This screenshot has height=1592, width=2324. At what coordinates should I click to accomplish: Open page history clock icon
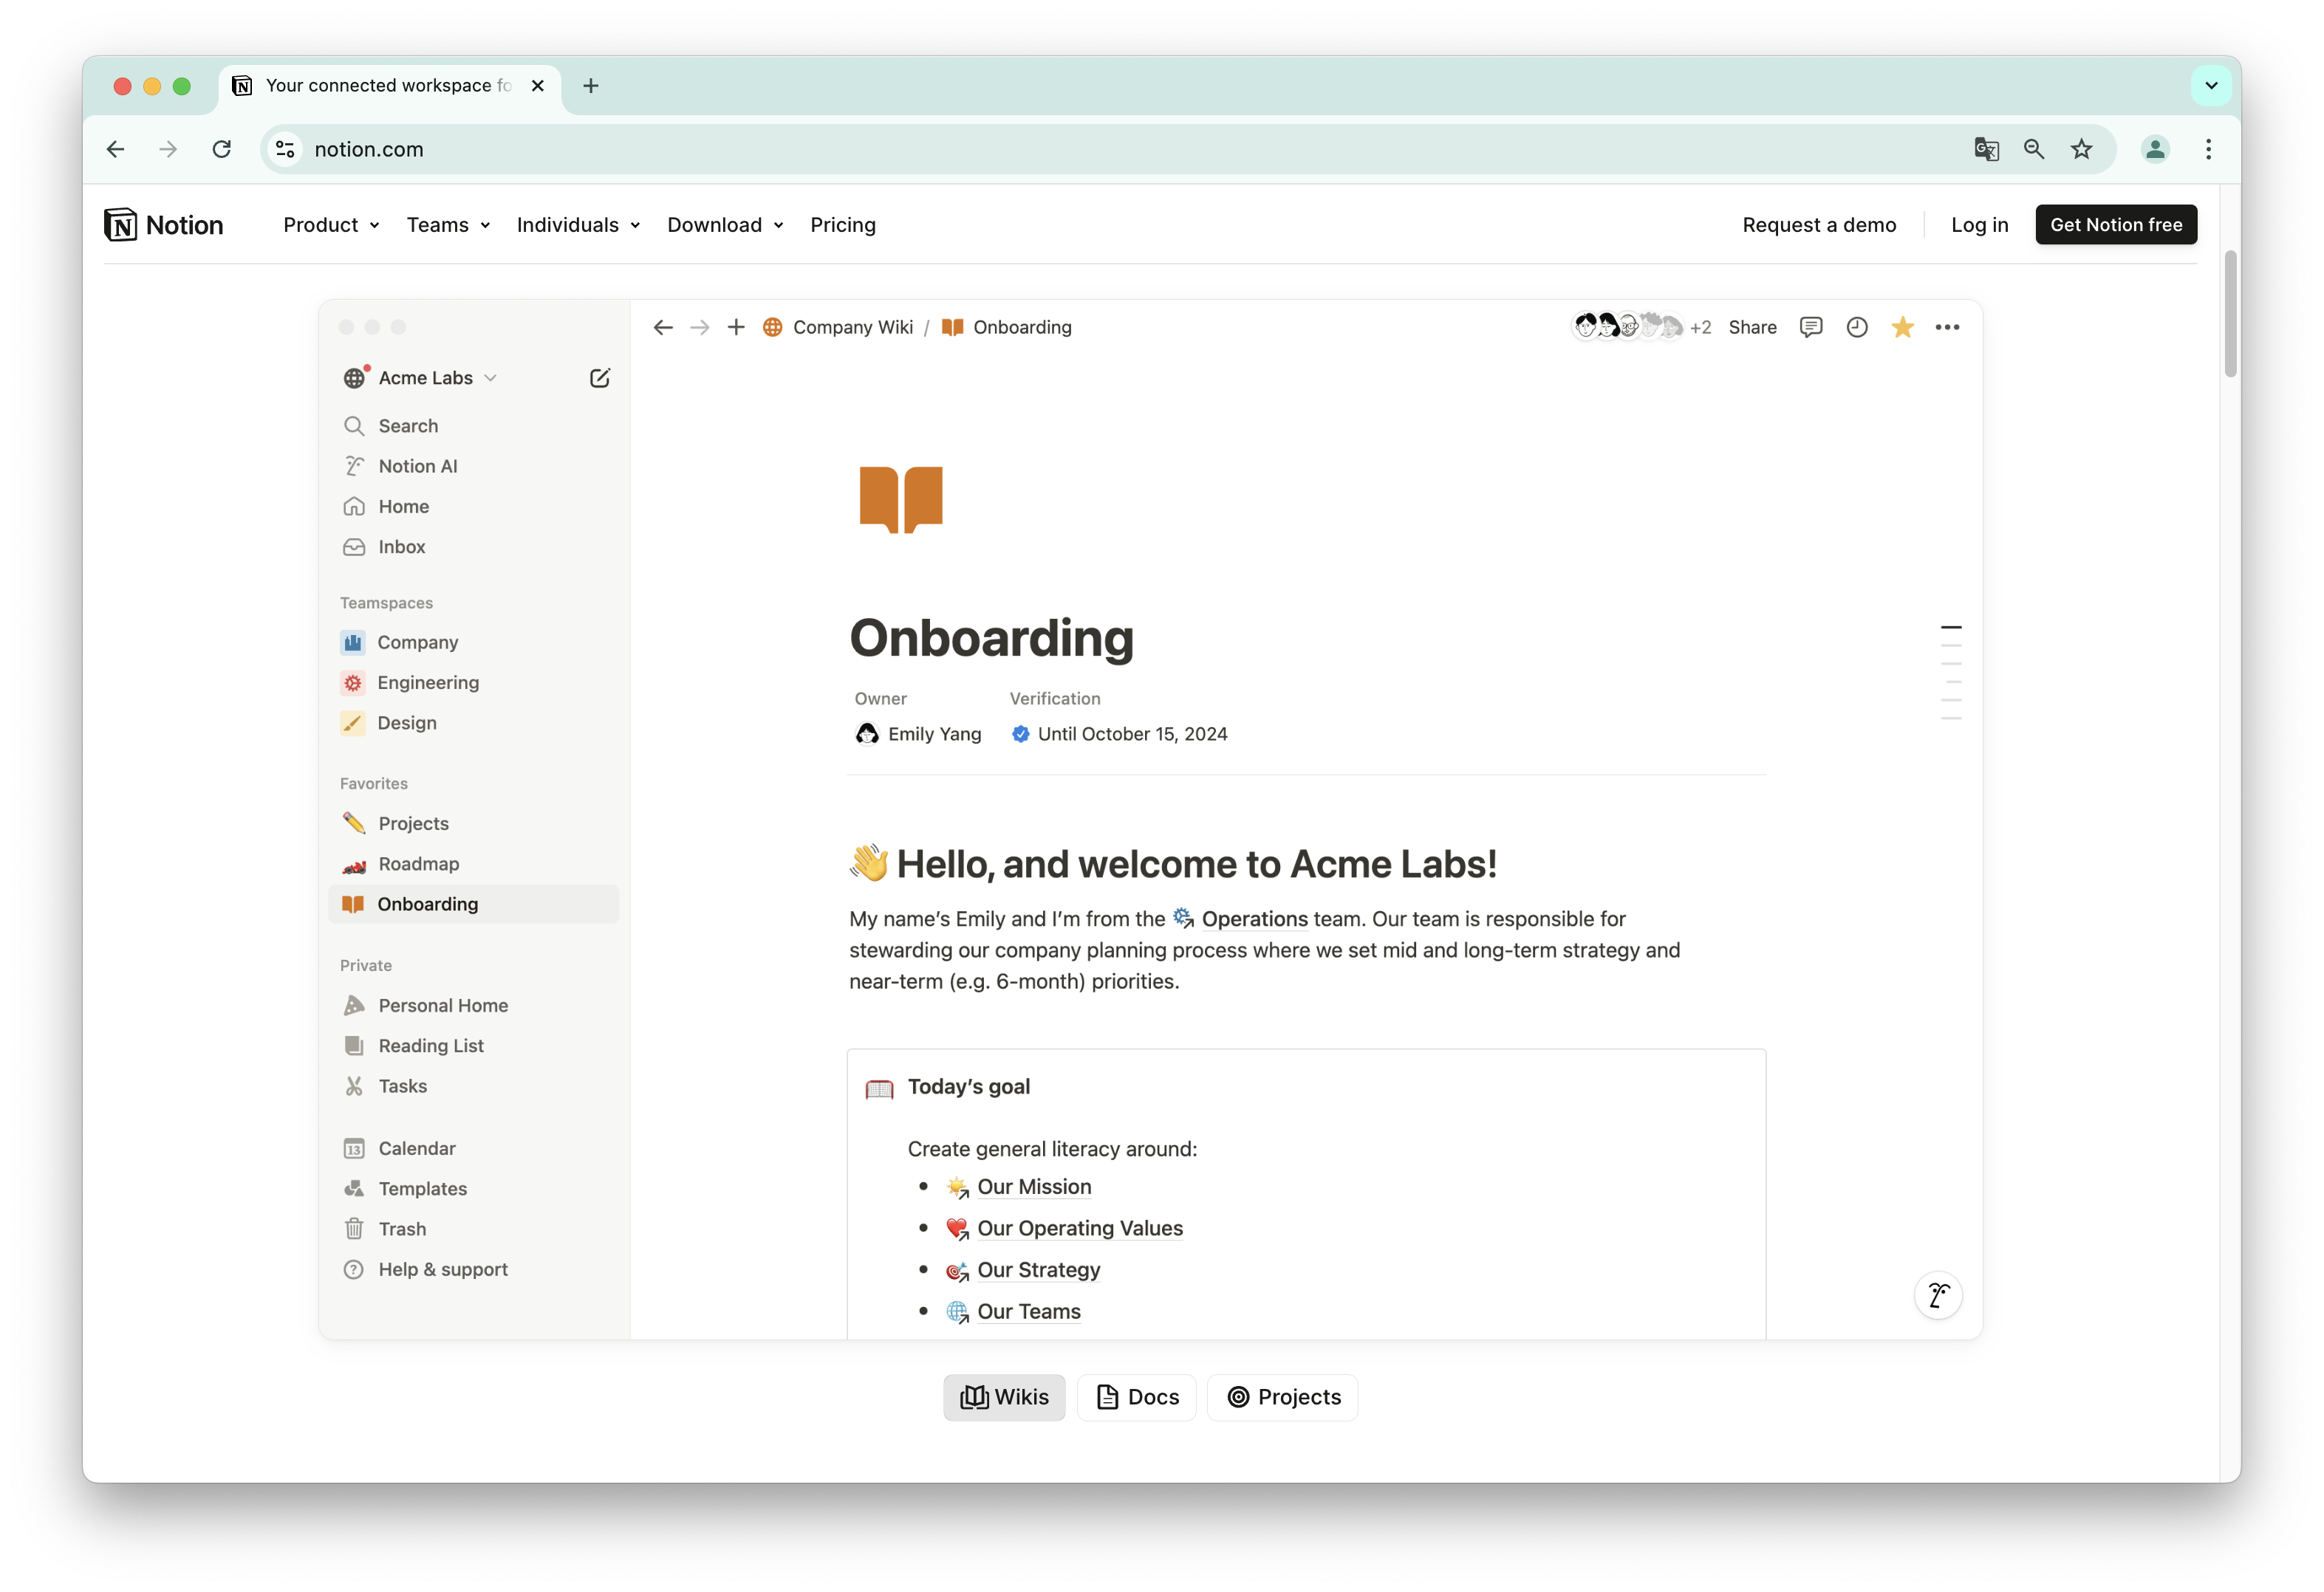pyautogui.click(x=1856, y=327)
